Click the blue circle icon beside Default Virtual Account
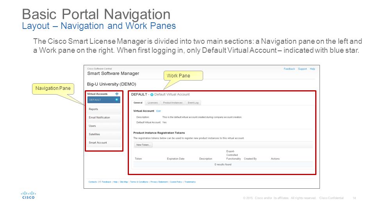The image size is (375, 211). coord(152,95)
